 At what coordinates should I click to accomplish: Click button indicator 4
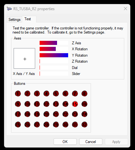point(46,94)
